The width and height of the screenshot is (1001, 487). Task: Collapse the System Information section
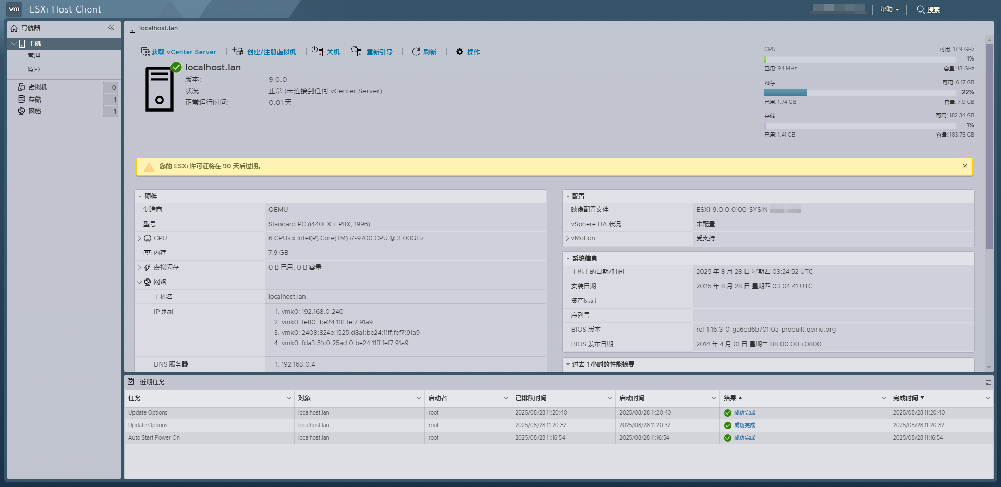click(568, 259)
